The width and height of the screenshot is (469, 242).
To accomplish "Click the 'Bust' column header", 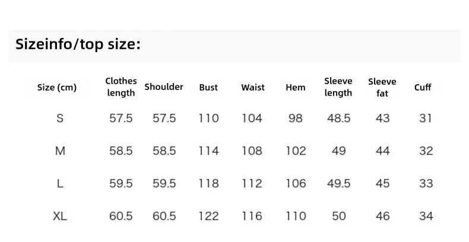I will [208, 87].
